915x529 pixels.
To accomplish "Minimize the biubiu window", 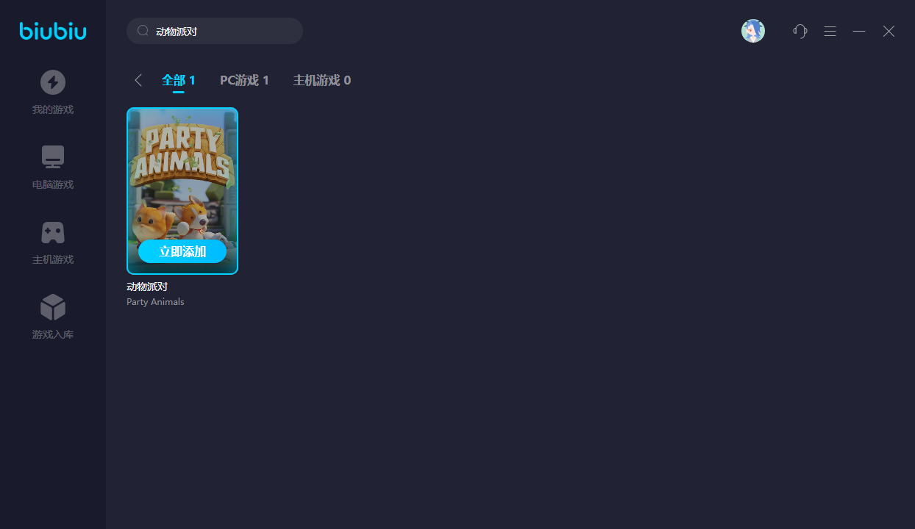I will [x=859, y=31].
